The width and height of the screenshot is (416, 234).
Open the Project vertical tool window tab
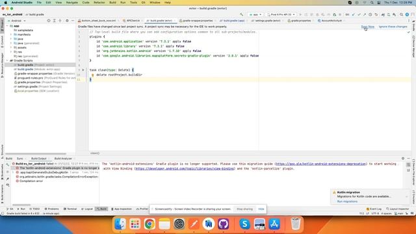2,26
